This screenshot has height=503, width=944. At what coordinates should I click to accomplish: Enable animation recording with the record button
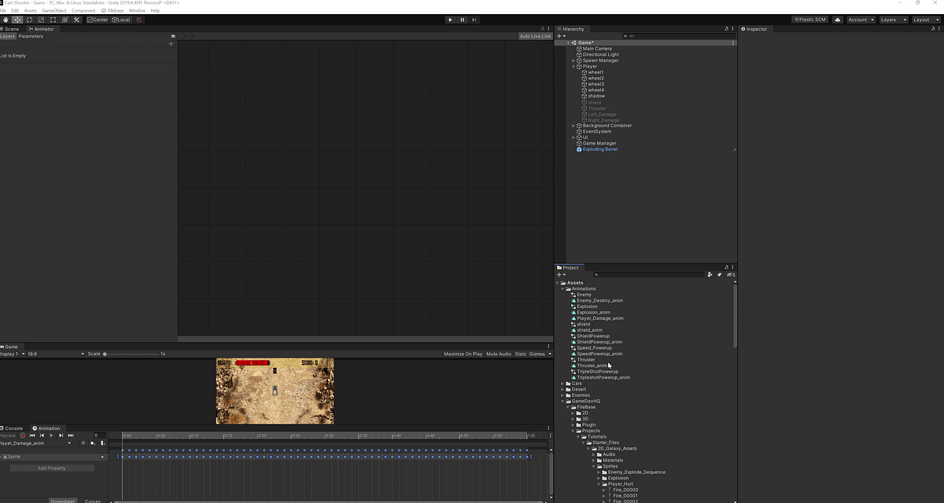[x=23, y=435]
